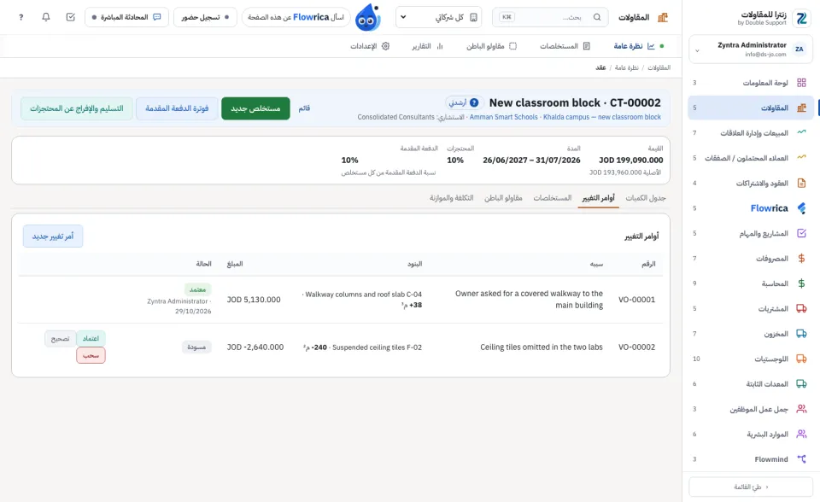Viewport: 820px width, 502px height.
Task: Click New Invoice (مستخلص جديد) green button
Action: pos(255,108)
